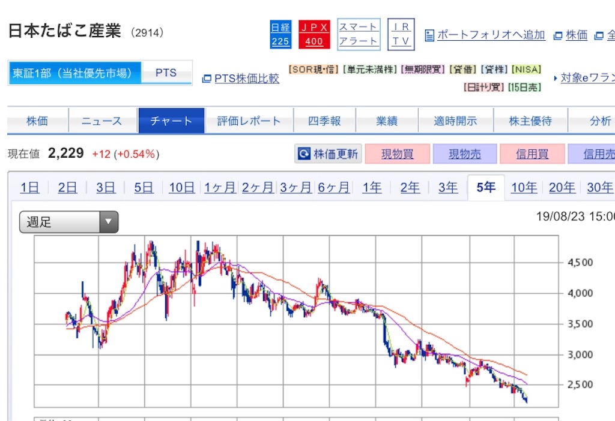Open the 評価レポート tab
Screen dimensions: 615x421
tap(249, 121)
